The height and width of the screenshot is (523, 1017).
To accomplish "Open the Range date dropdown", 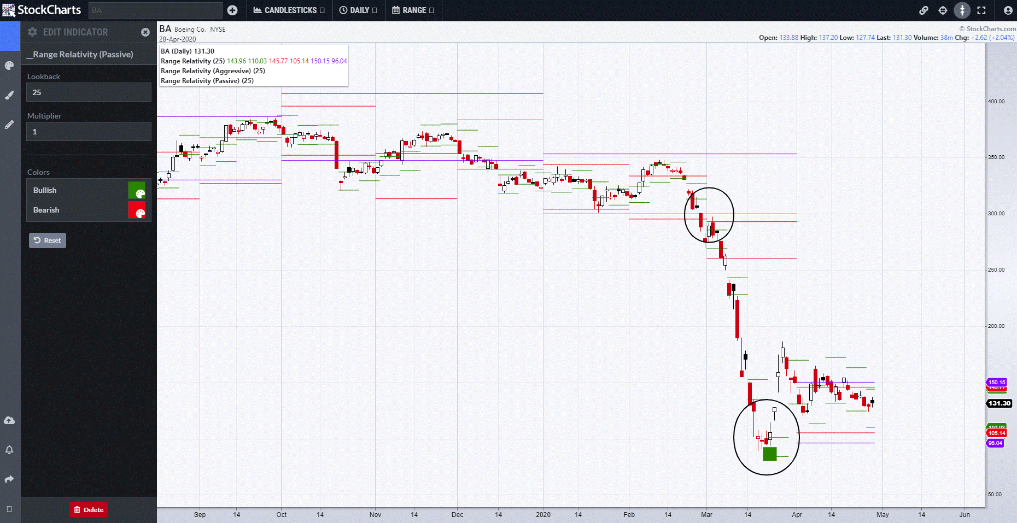I will tap(413, 10).
